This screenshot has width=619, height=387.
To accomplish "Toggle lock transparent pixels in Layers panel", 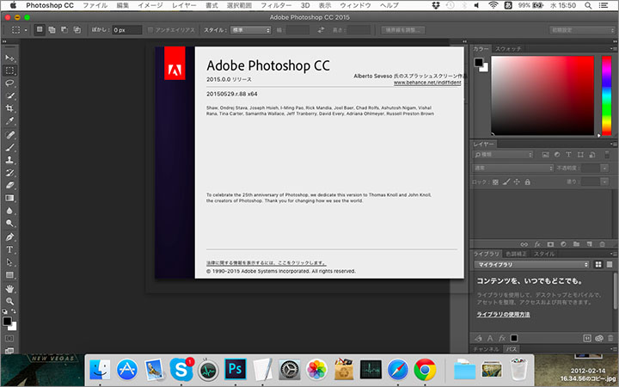I will (x=495, y=182).
